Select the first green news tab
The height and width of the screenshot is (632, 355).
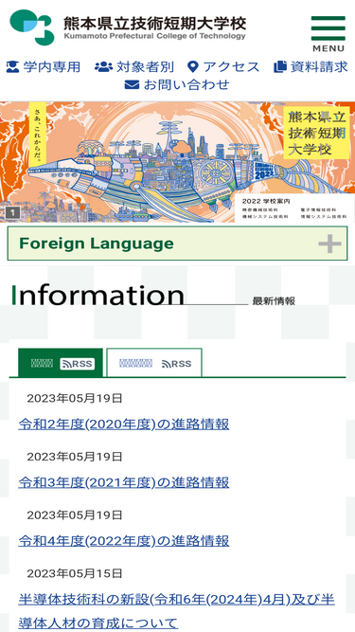(61, 363)
